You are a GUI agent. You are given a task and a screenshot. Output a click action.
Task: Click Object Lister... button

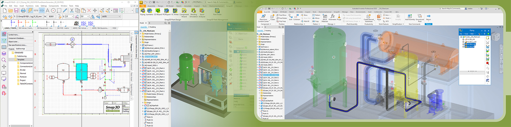click(x=20, y=42)
